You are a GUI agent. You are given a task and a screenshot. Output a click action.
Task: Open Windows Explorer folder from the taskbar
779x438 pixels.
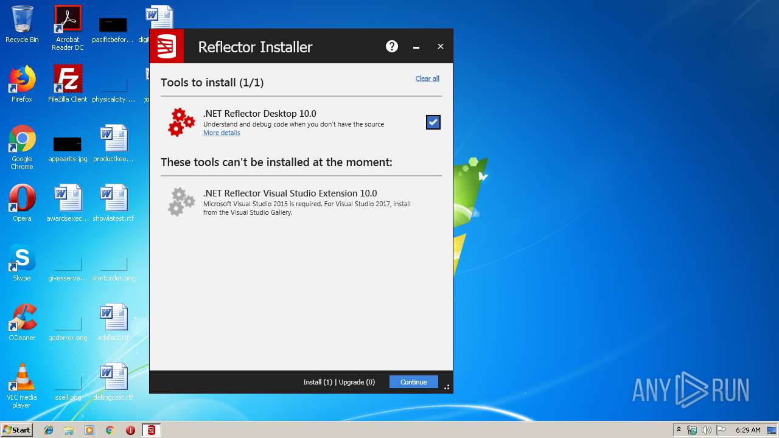(x=69, y=430)
